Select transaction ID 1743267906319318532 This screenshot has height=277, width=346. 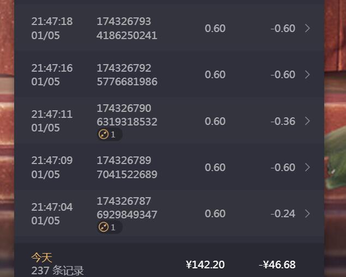[127, 115]
